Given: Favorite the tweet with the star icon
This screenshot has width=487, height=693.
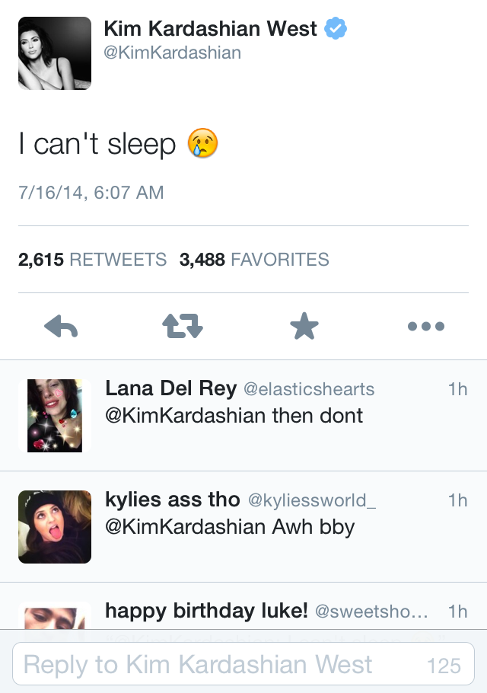Looking at the screenshot, I should [x=304, y=327].
